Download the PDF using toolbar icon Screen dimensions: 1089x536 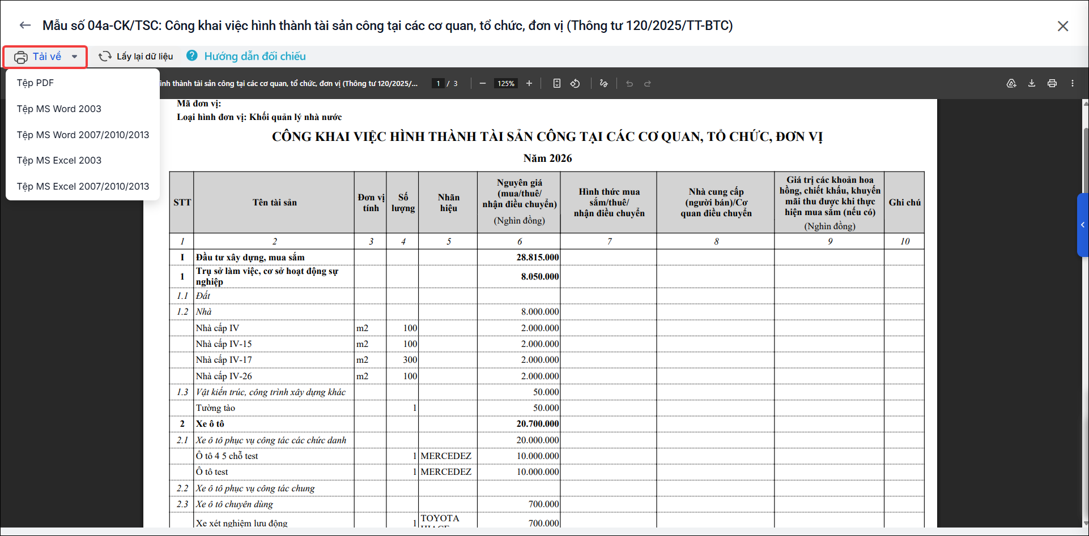[1032, 83]
